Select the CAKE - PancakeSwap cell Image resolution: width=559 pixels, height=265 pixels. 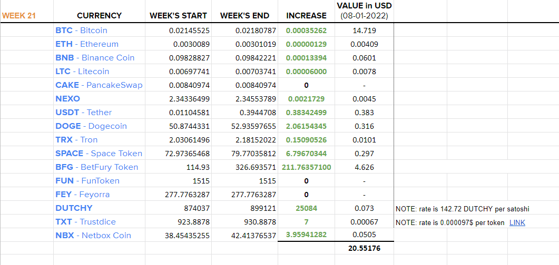pos(100,85)
